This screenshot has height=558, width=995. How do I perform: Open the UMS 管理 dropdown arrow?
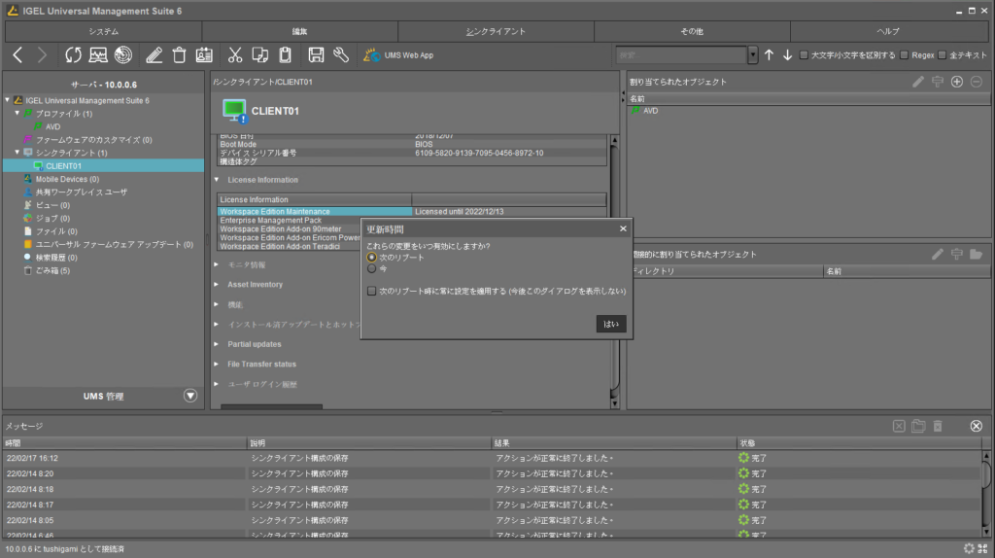(x=190, y=396)
